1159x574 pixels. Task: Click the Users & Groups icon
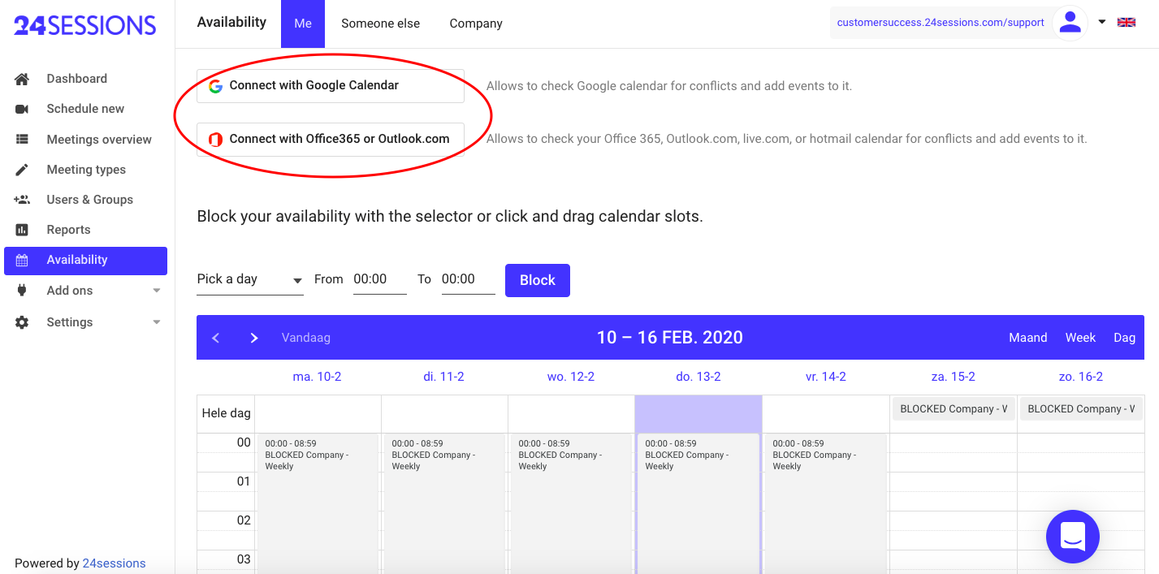[x=22, y=200]
